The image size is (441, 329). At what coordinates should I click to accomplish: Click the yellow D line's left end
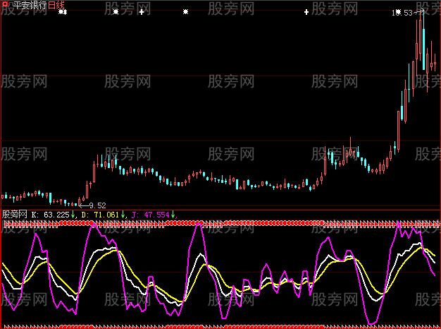3,263
